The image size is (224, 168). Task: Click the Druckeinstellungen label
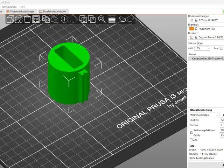click(x=199, y=16)
